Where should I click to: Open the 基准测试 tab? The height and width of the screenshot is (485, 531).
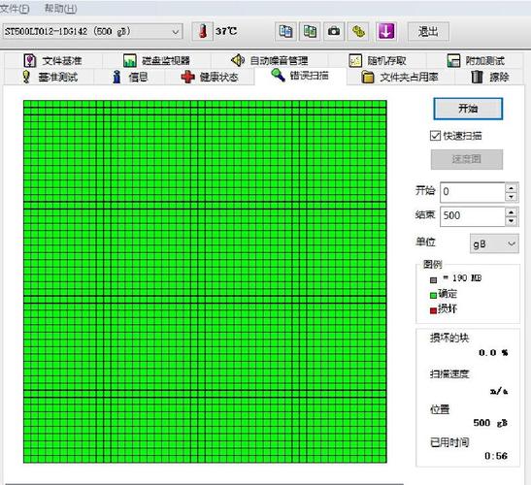[x=50, y=78]
